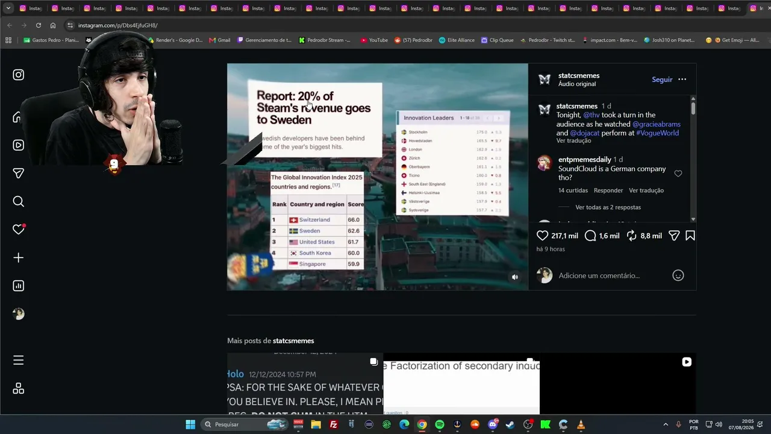Screen dimensions: 771x434
Task: Open the Windows Start menu
Action: point(190,424)
